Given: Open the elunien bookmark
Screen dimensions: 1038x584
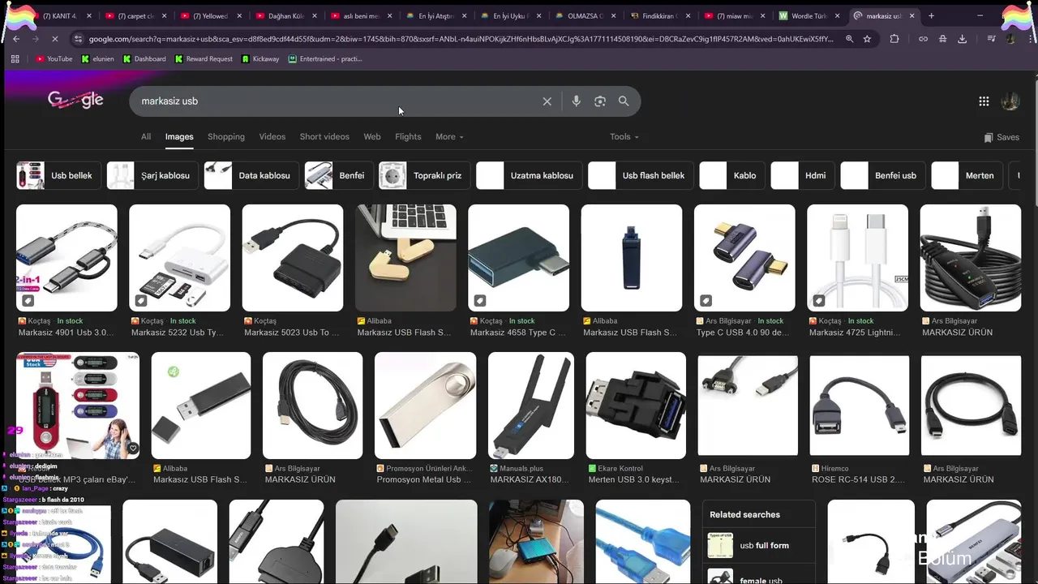Looking at the screenshot, I should (x=98, y=58).
